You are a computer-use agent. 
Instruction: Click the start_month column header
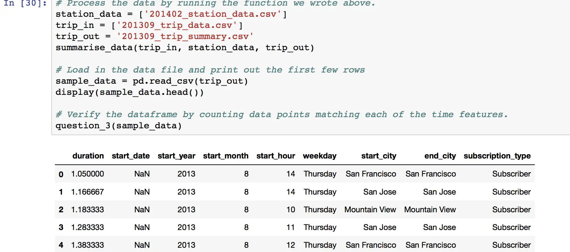coord(226,156)
